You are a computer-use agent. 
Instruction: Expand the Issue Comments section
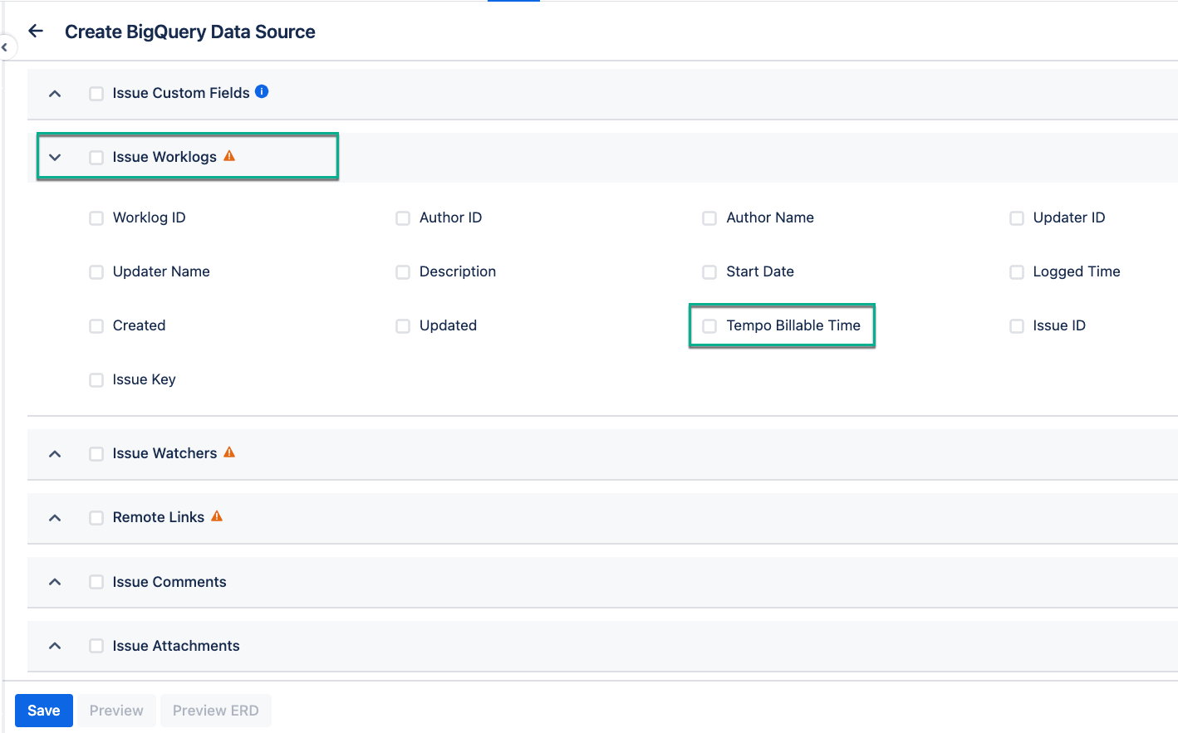pos(55,582)
